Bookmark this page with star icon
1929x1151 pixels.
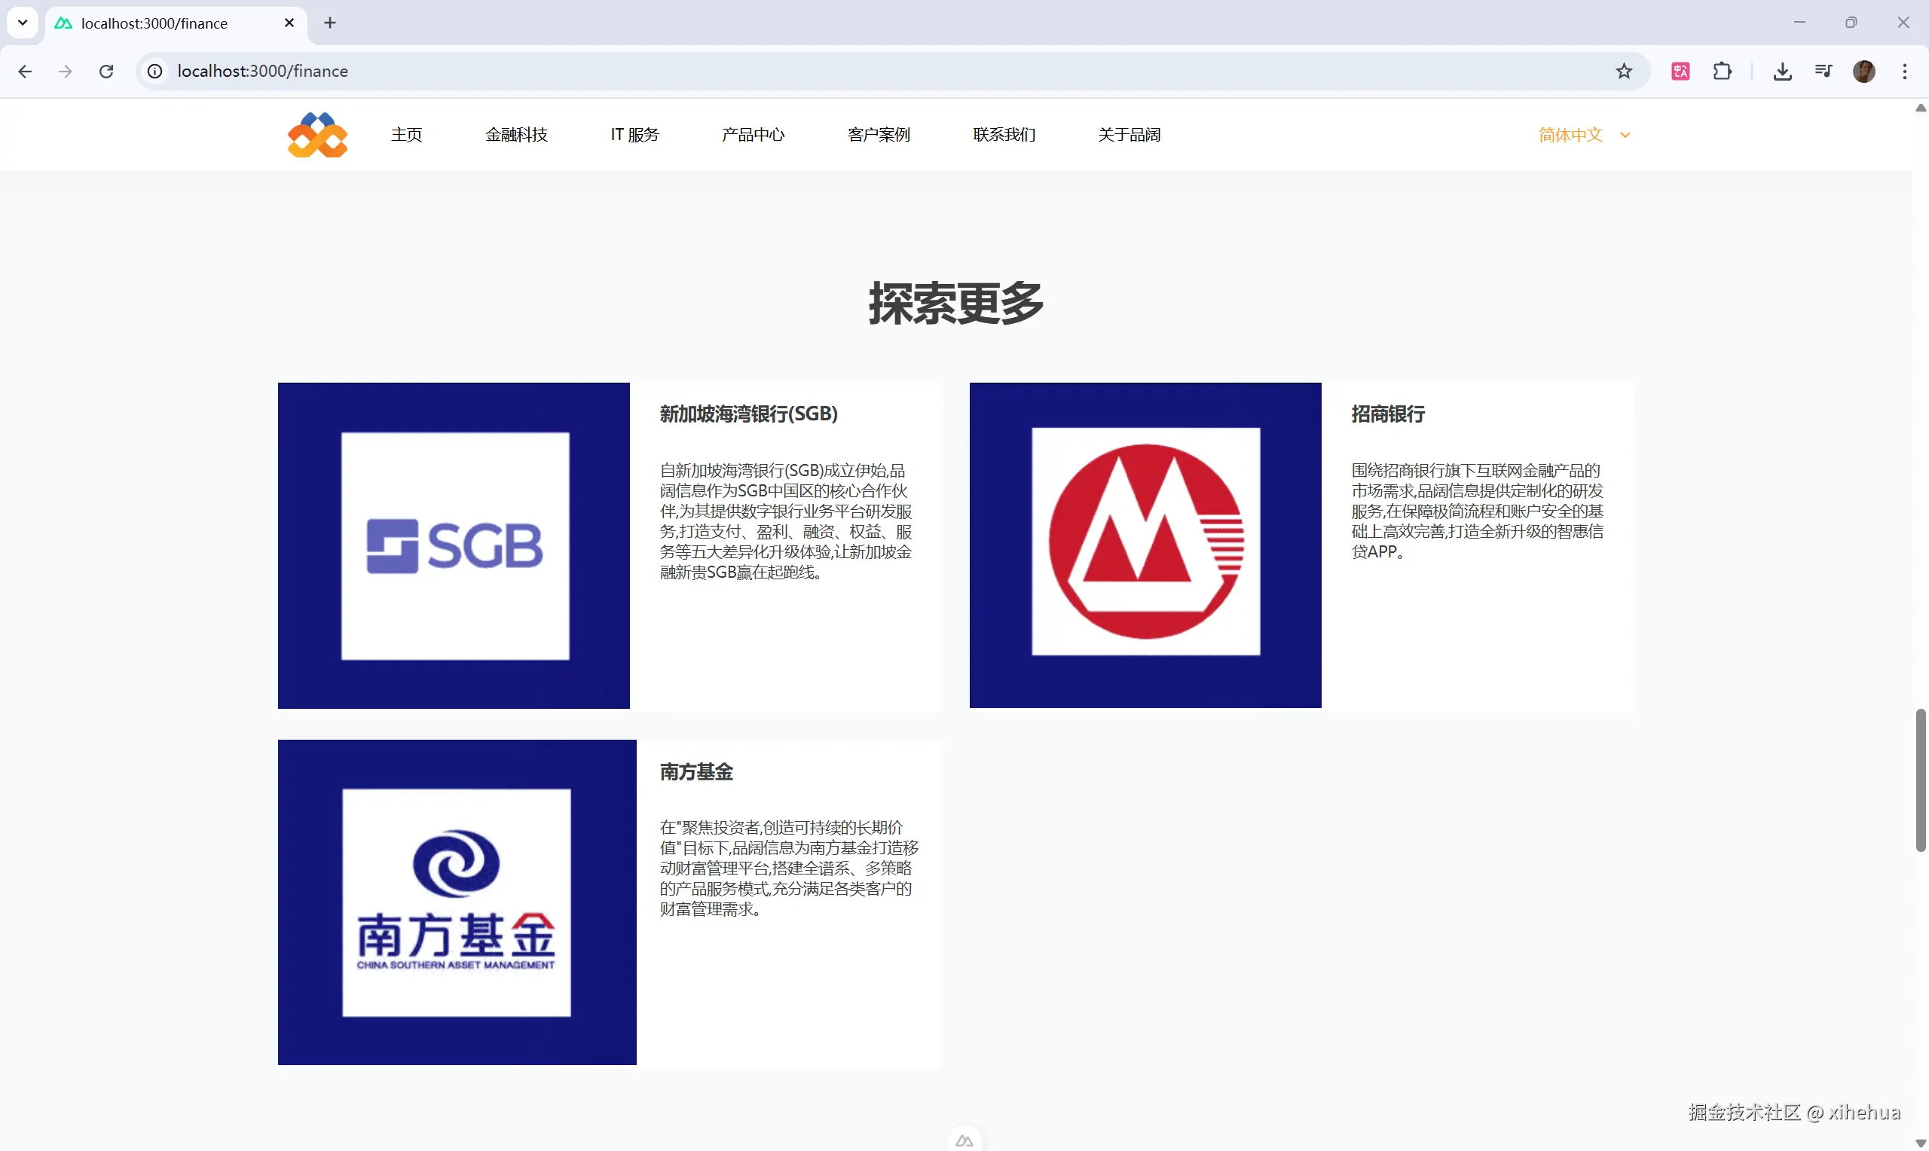[x=1623, y=72]
